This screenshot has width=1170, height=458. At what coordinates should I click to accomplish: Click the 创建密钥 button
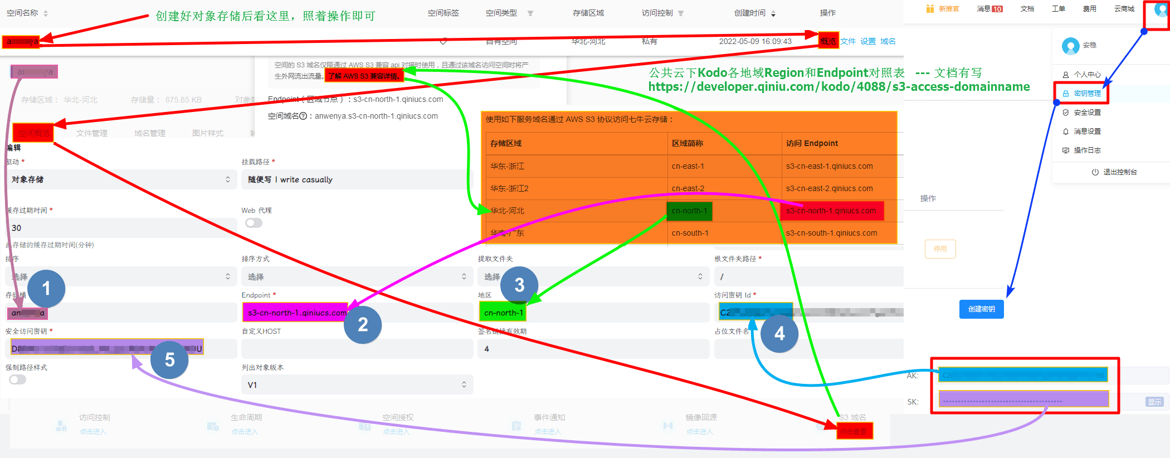[x=981, y=309]
